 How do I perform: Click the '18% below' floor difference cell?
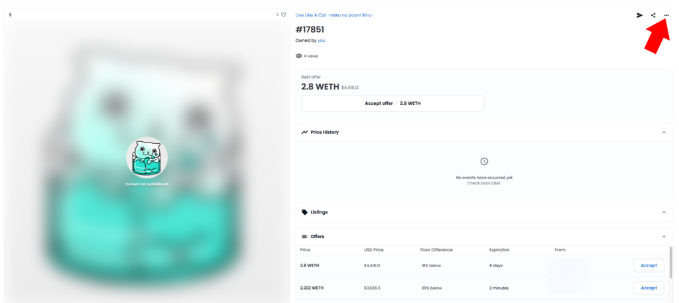point(431,265)
